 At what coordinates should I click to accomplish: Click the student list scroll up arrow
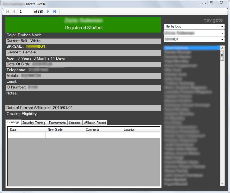click(x=222, y=48)
